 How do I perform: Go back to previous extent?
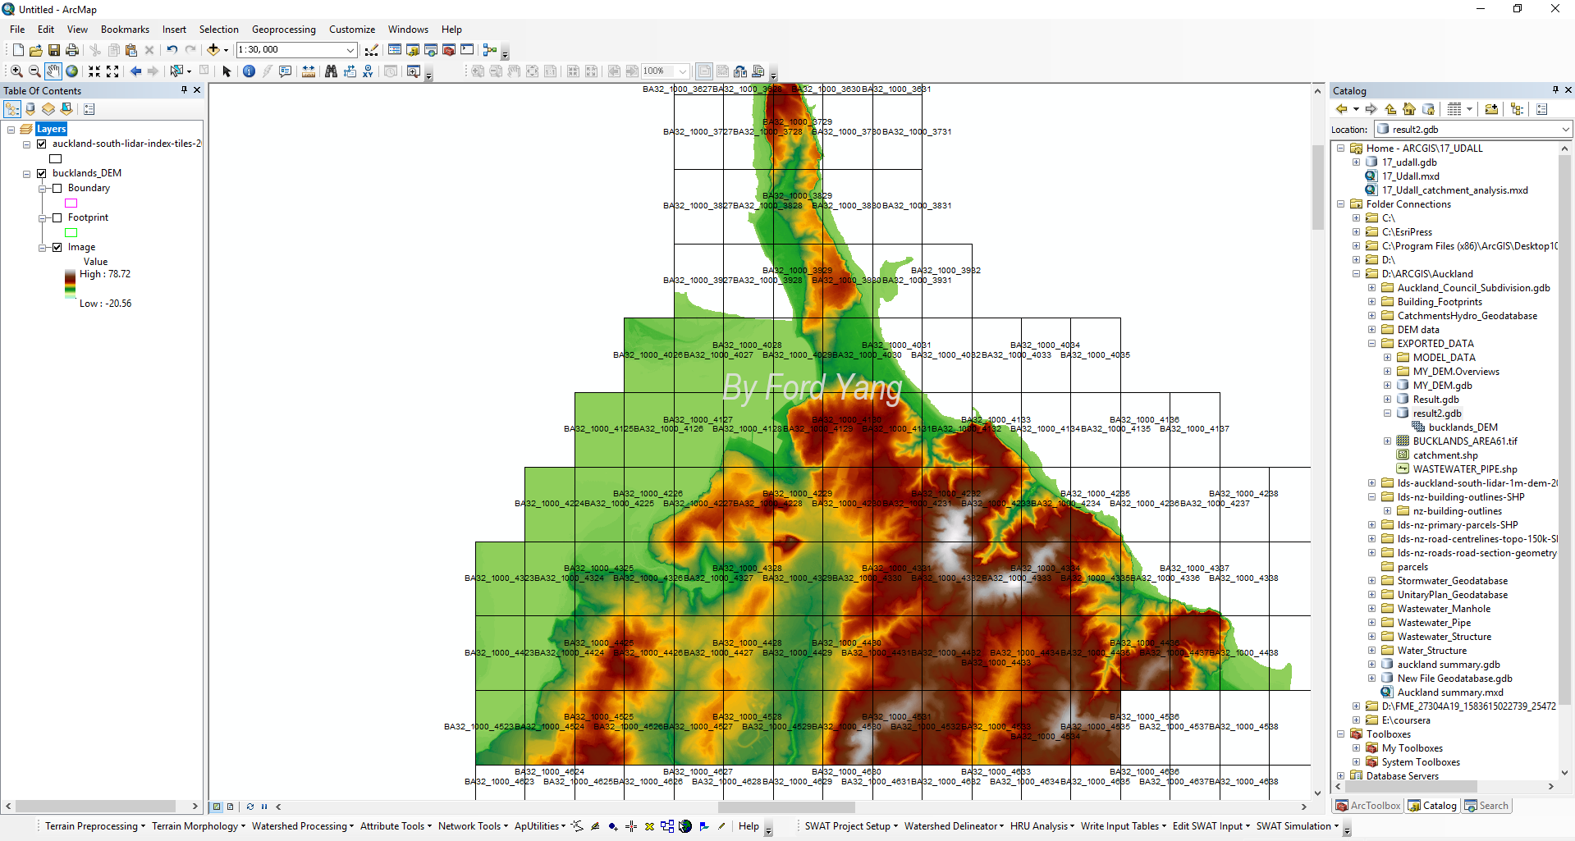click(x=136, y=71)
